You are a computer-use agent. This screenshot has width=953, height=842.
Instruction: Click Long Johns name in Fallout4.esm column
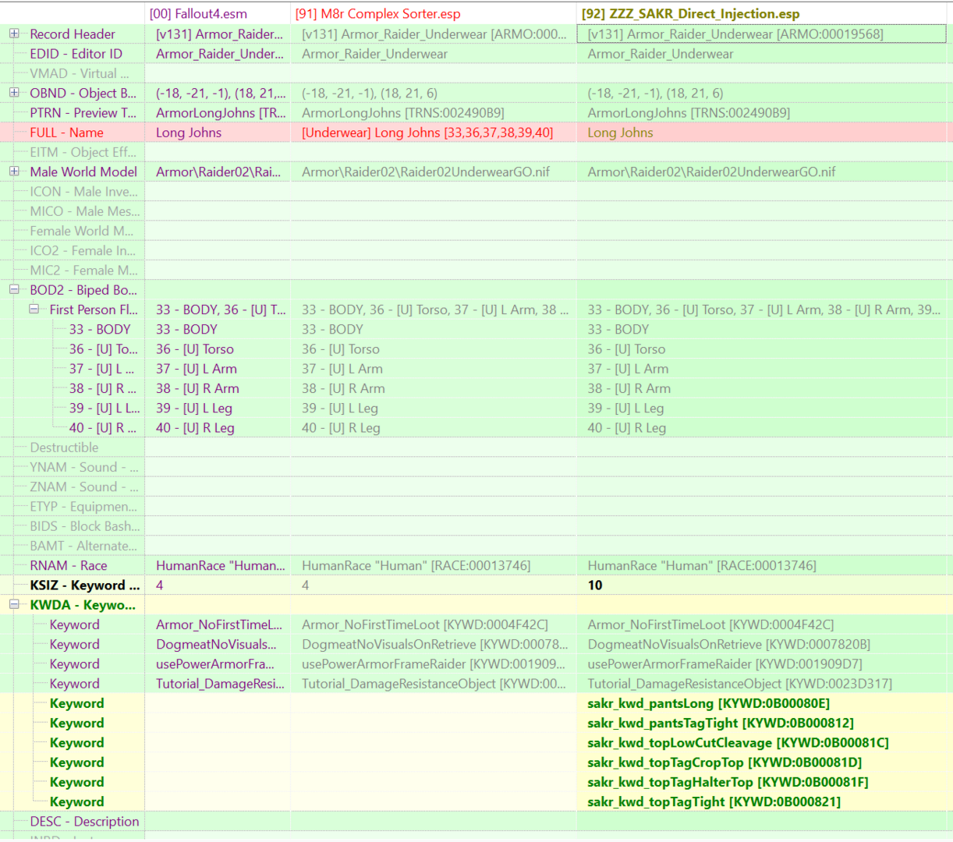[x=189, y=133]
